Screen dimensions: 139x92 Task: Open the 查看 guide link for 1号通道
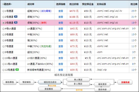pos(61,11)
